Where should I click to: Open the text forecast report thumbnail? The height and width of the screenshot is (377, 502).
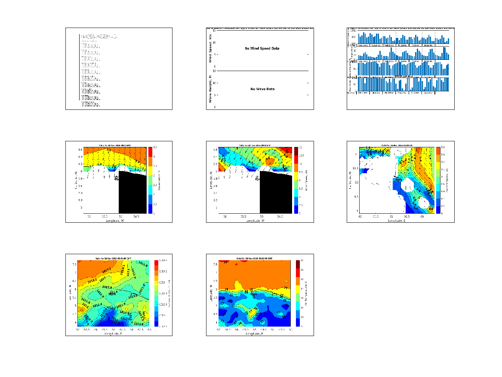[x=119, y=69]
